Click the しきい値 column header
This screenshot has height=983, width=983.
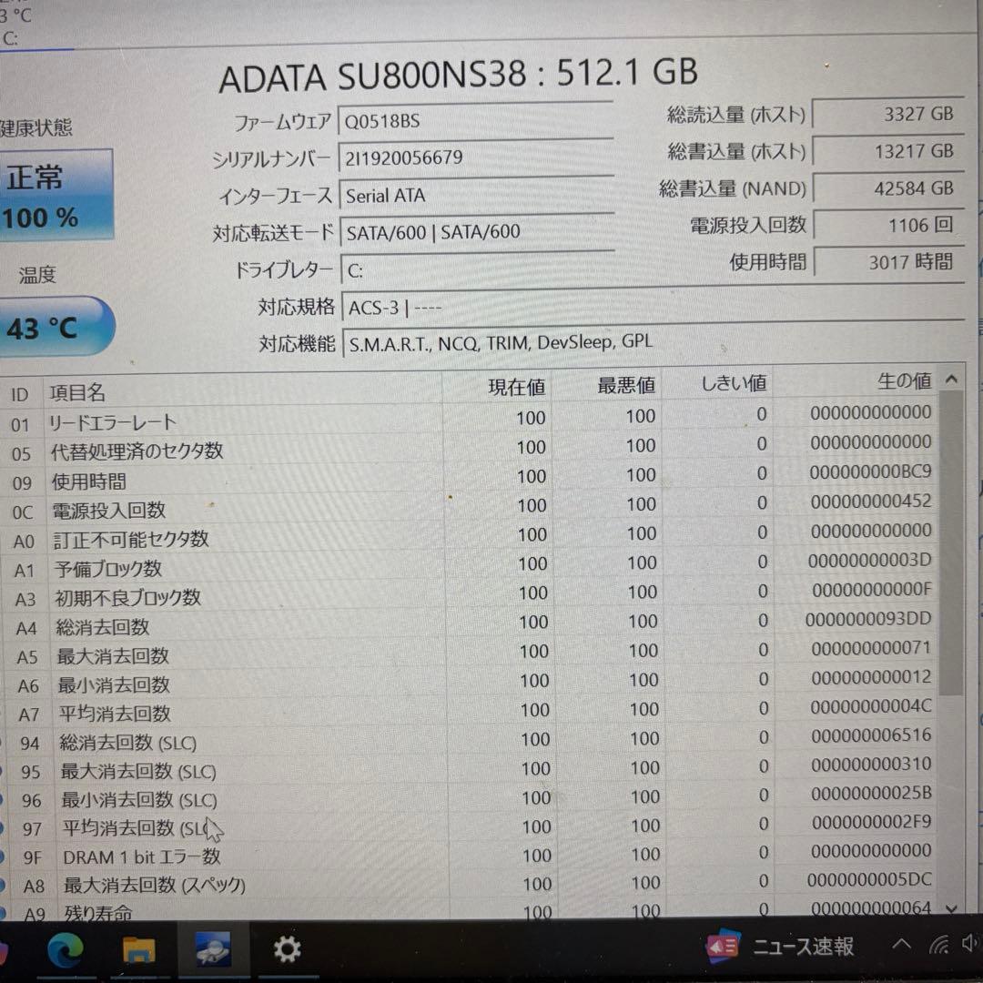[x=717, y=382]
